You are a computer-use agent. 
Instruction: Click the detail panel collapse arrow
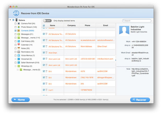(x=116, y=60)
